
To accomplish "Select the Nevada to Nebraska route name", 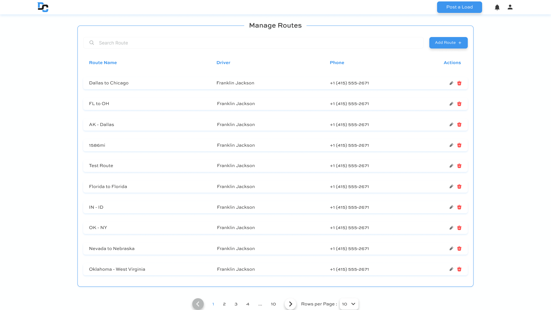I will (x=112, y=249).
